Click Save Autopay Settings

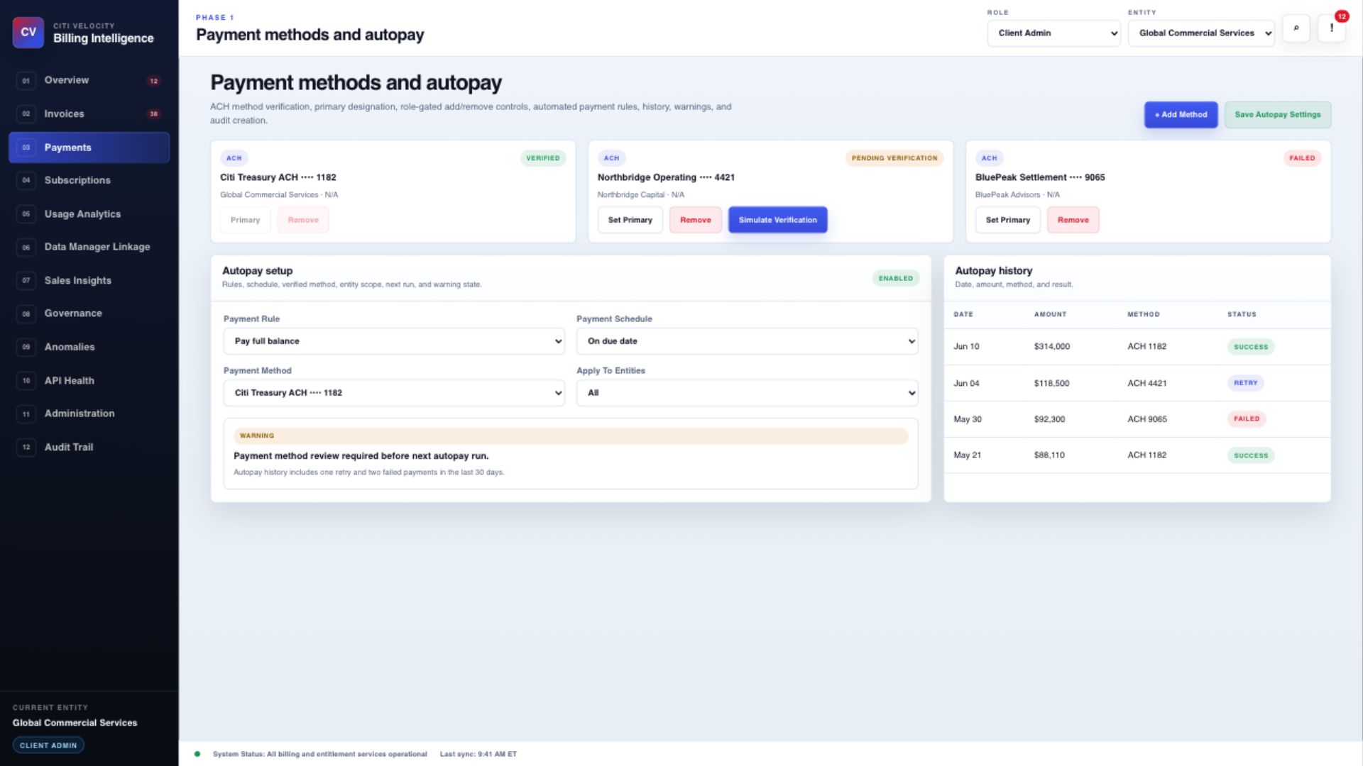[1277, 115]
